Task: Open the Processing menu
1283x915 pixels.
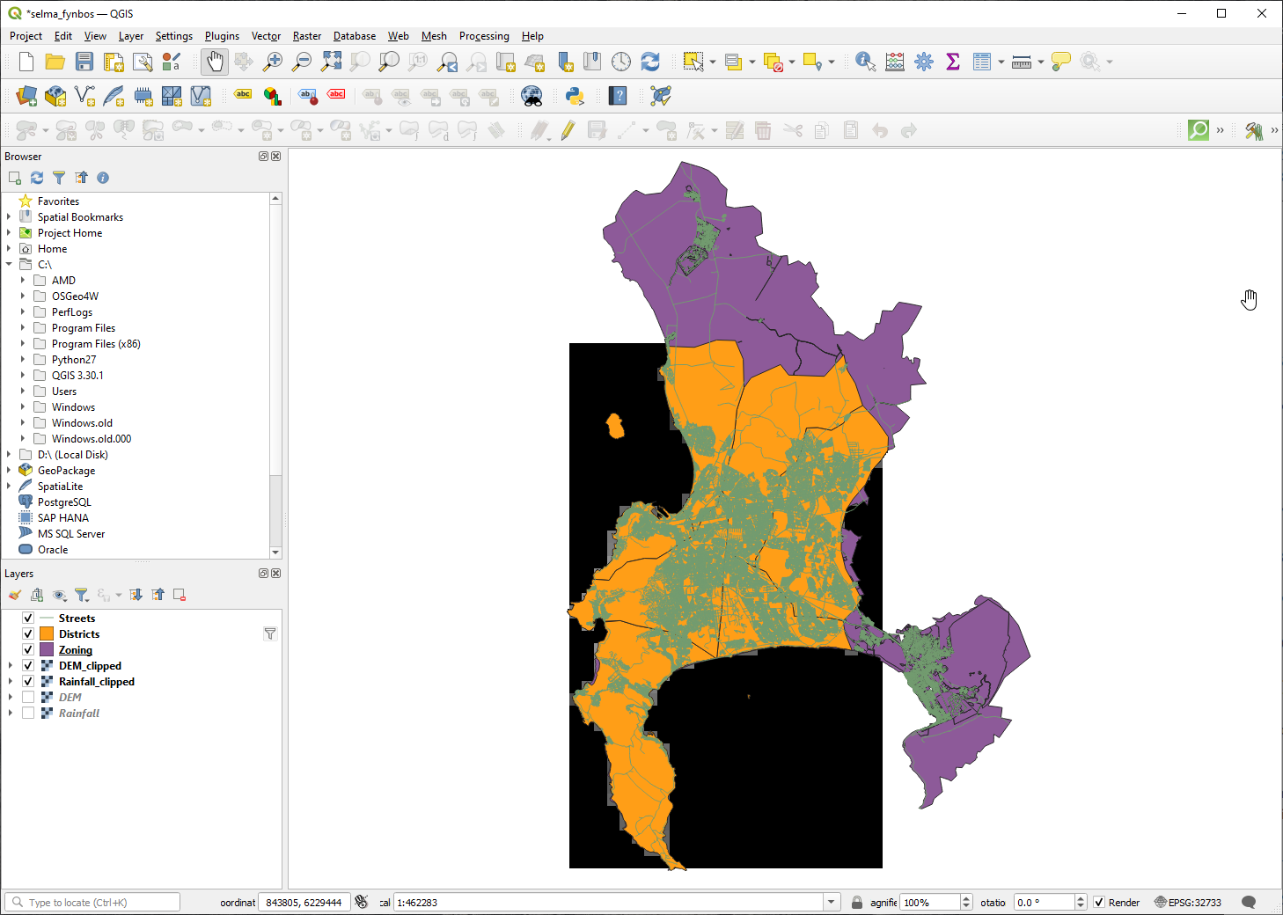Action: (483, 36)
